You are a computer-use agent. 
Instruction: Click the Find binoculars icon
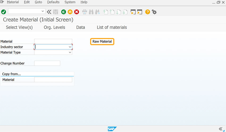click(x=91, y=12)
